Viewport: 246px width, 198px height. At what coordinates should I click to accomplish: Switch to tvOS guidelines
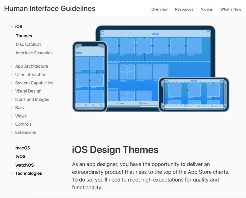[20, 156]
